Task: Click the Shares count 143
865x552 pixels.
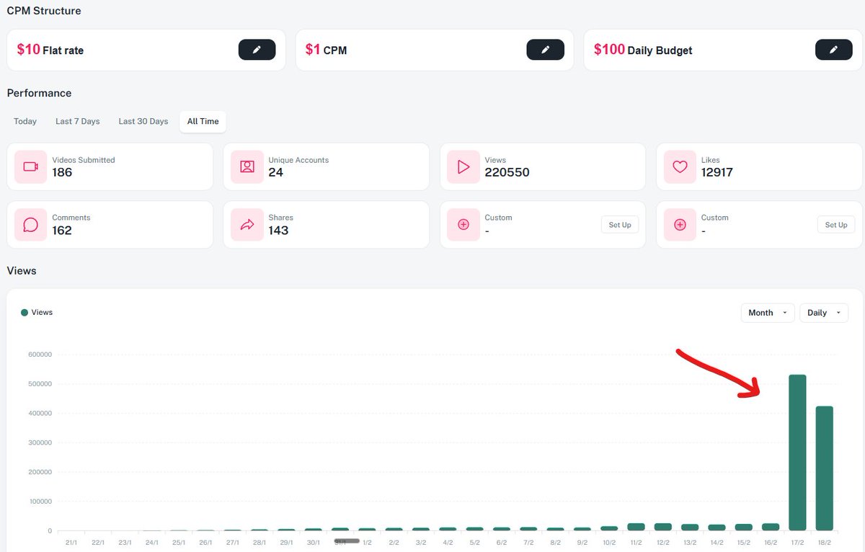Action: [x=278, y=231]
